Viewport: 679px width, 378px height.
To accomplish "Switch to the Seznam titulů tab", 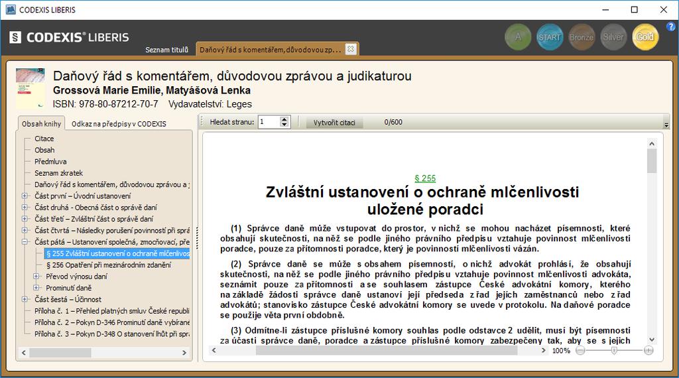I will point(166,50).
